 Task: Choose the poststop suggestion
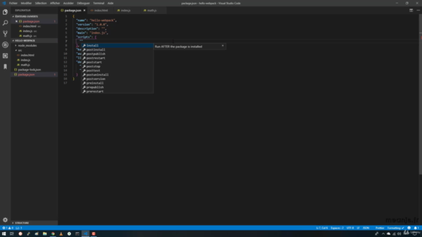pos(117,66)
